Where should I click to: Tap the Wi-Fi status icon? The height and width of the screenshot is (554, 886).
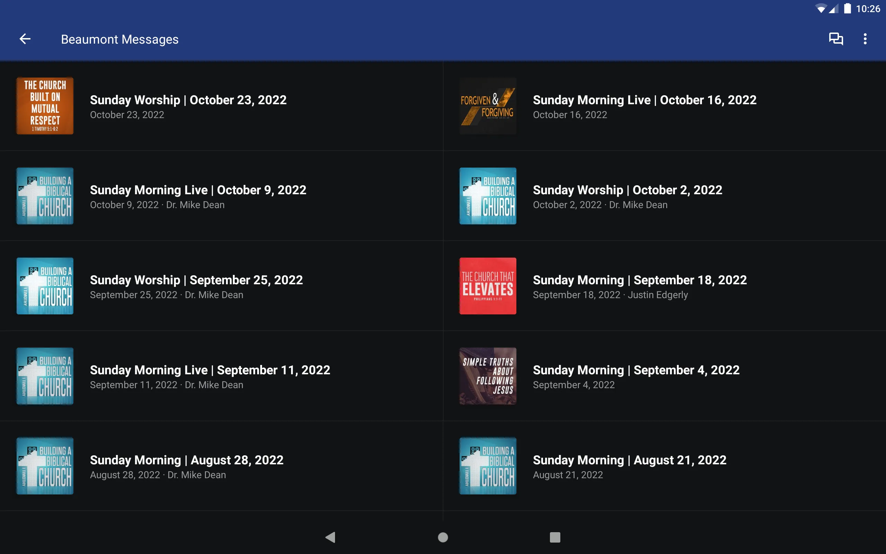point(821,9)
